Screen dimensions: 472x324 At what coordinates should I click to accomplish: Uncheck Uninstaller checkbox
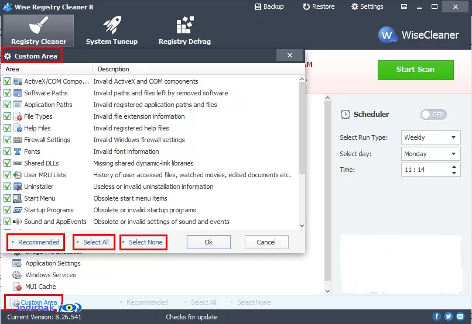(x=7, y=187)
